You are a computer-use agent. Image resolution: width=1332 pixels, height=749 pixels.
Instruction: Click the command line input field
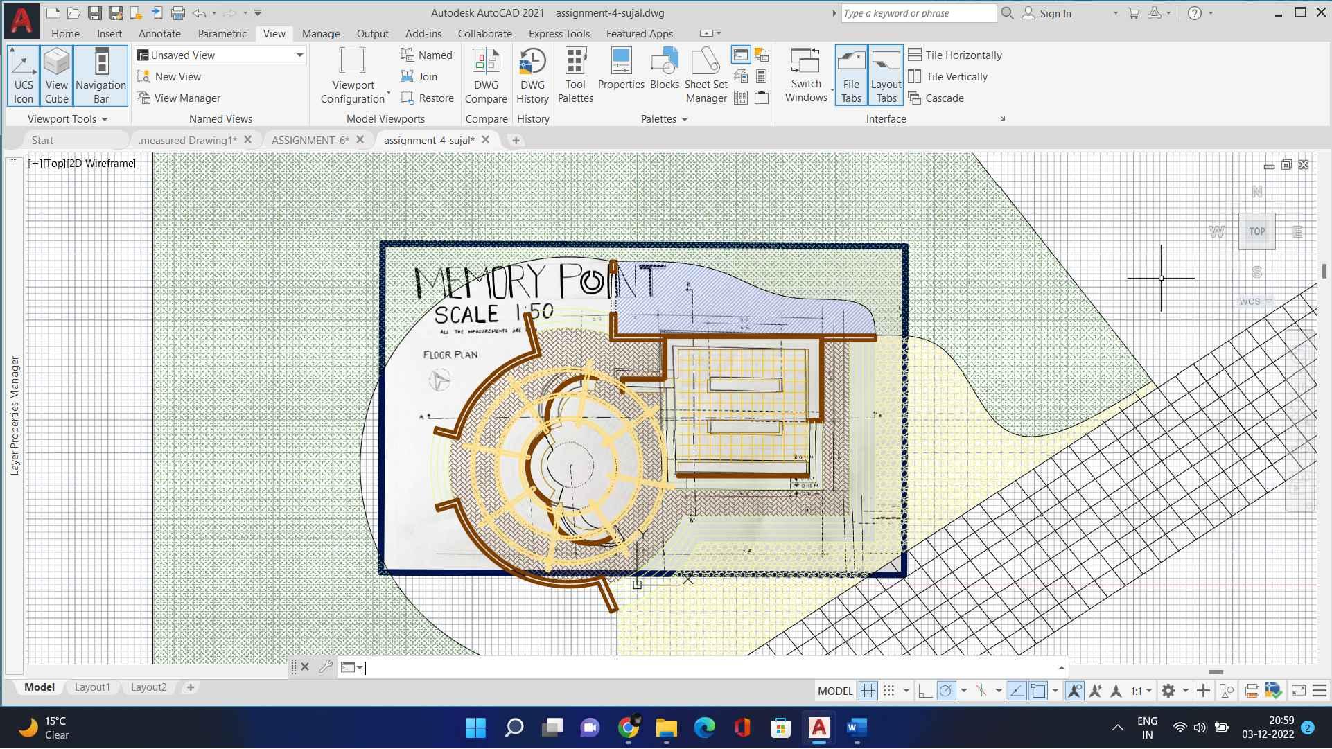point(693,668)
